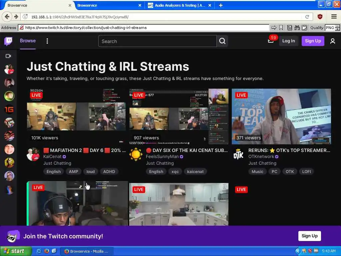Screen dimensions: 341x256
Task: Click the loud tag
Action: (91, 172)
